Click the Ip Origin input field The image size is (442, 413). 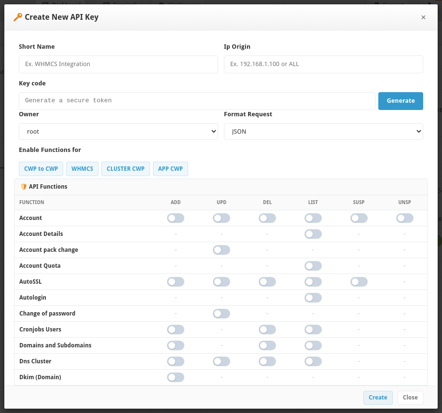[x=323, y=64]
